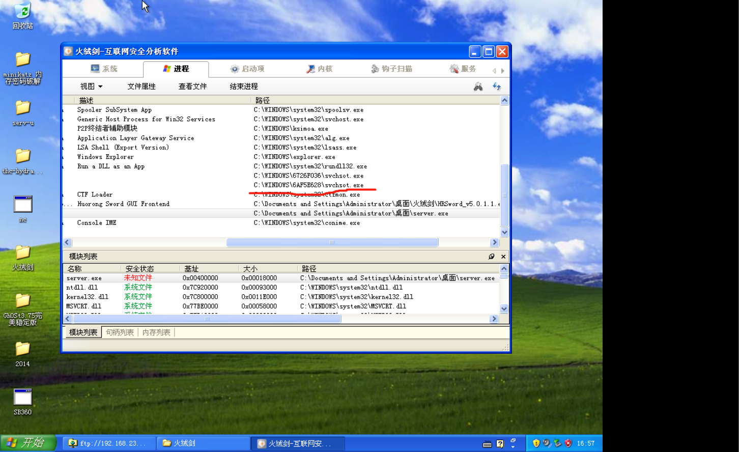Close the 模块列表 panel
Screen dimensions: 739x452
(x=503, y=257)
